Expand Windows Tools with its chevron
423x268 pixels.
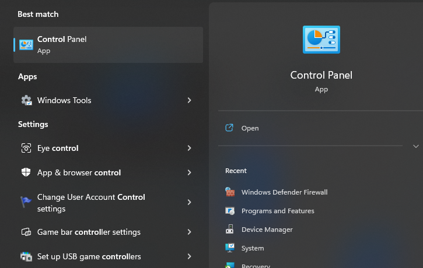(190, 100)
